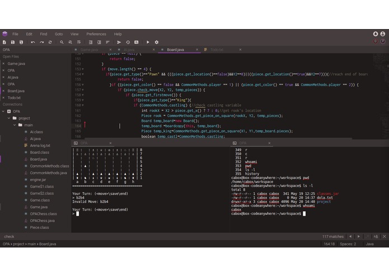Open the Help menu
This screenshot has height=276, width=389.
[x=118, y=34]
